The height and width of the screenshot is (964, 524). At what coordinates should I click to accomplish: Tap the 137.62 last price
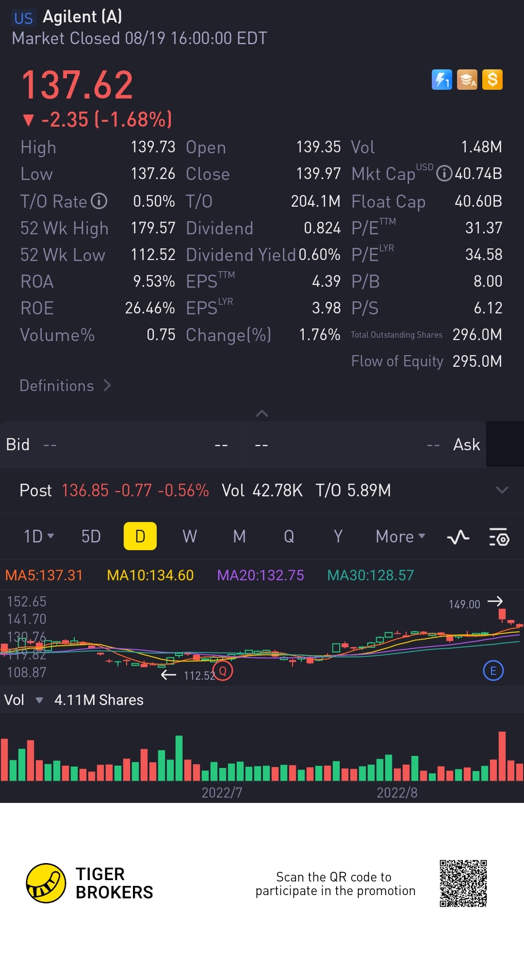77,85
